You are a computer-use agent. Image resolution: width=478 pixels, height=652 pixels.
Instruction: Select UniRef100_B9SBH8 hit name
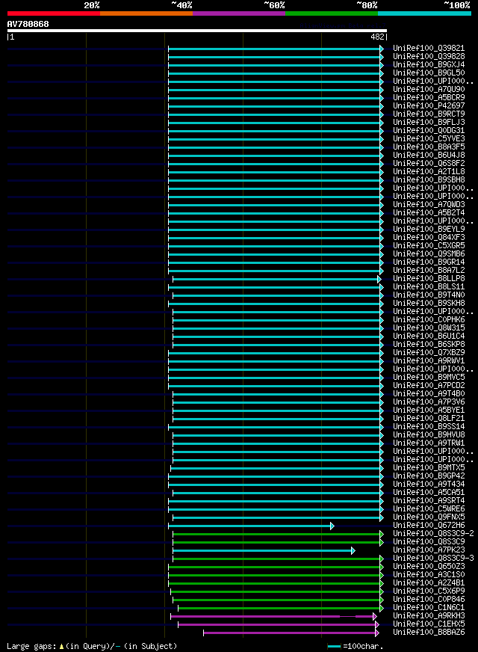[x=429, y=179]
